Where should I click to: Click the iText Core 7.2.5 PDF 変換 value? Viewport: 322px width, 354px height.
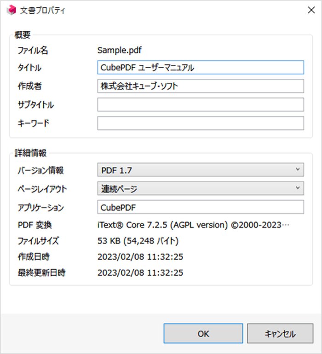193,225
